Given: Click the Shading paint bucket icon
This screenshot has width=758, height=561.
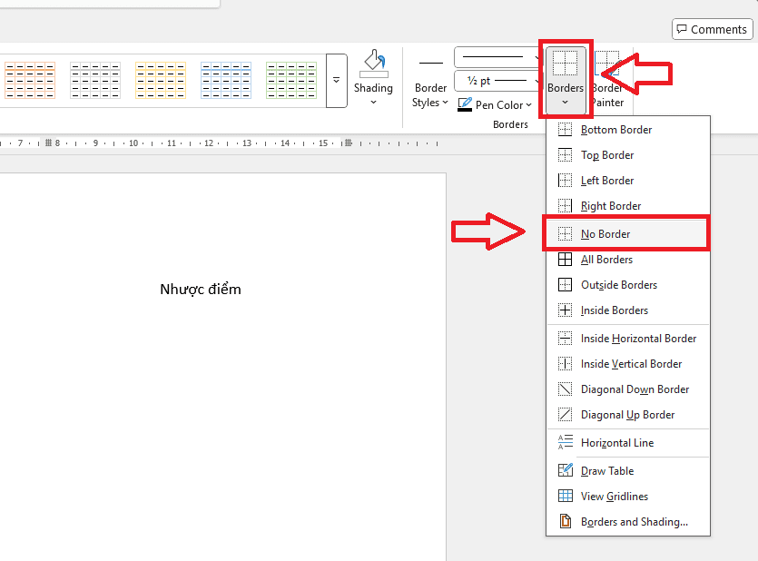Looking at the screenshot, I should pos(373,65).
